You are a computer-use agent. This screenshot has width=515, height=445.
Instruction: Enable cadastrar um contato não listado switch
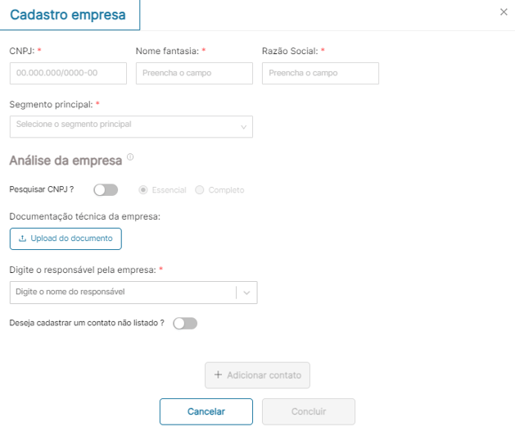(185, 324)
